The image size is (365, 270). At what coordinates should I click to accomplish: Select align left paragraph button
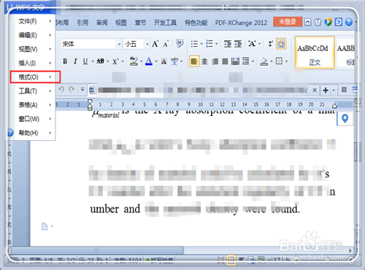pyautogui.click(x=194, y=61)
